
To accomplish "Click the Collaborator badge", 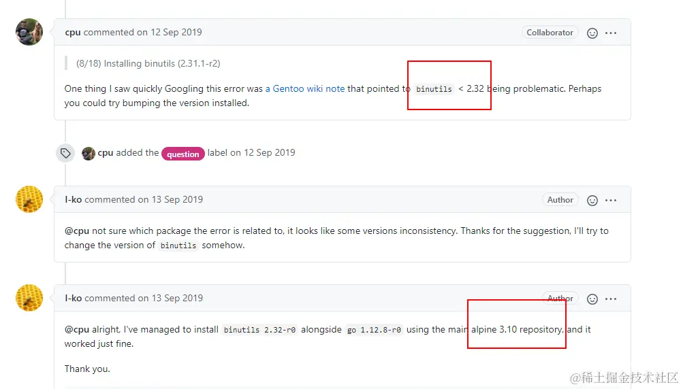I will point(550,33).
